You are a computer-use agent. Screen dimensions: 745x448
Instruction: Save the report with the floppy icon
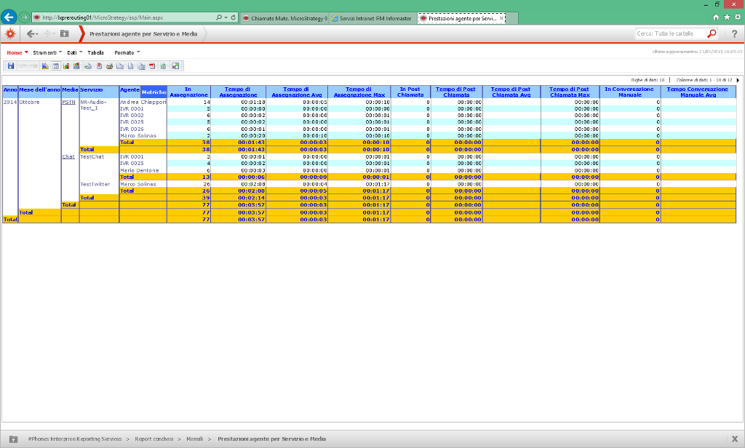[x=11, y=66]
